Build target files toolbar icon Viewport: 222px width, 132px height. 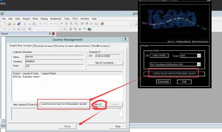pyautogui.click(x=9, y=29)
